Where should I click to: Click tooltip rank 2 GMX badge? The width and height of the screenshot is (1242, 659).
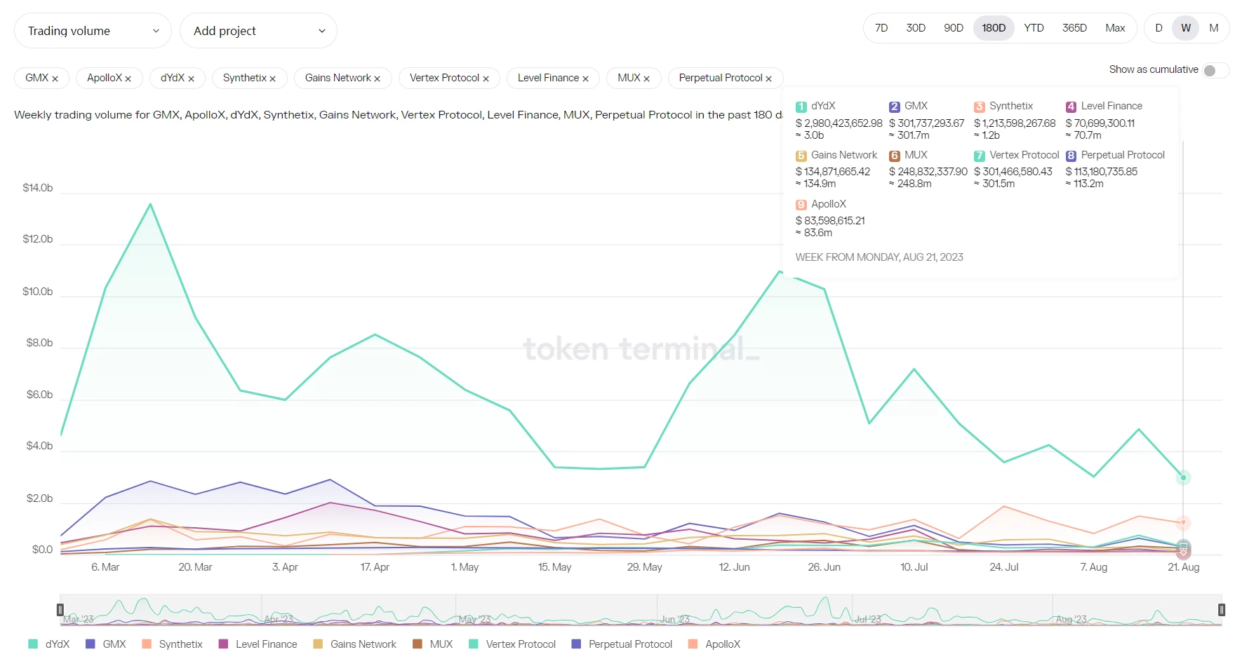pos(894,107)
